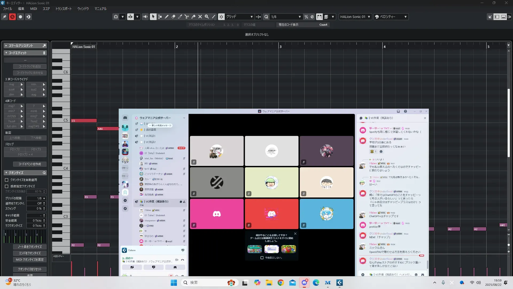Image resolution: width=513 pixels, height=289 pixels.
Task: Enable 感度指定クオンタイズ checkbox
Action: 7,186
